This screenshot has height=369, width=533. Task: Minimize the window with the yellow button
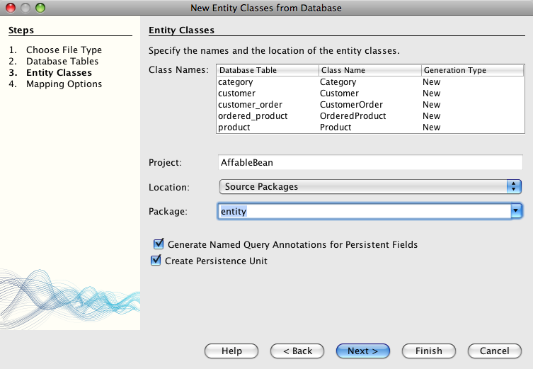coord(25,8)
